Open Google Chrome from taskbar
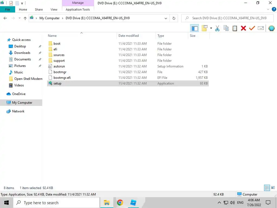The height and width of the screenshot is (208, 277). 120,203
